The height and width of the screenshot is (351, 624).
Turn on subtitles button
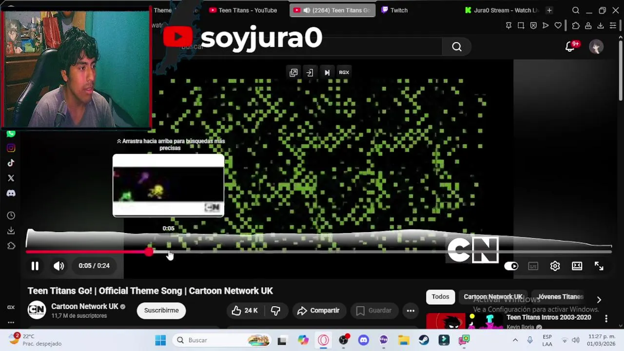click(x=533, y=266)
